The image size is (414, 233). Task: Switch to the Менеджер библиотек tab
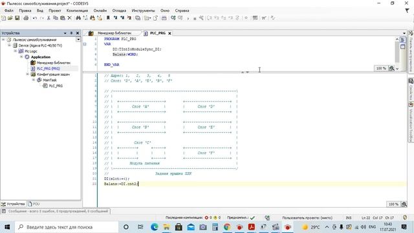coord(114,33)
